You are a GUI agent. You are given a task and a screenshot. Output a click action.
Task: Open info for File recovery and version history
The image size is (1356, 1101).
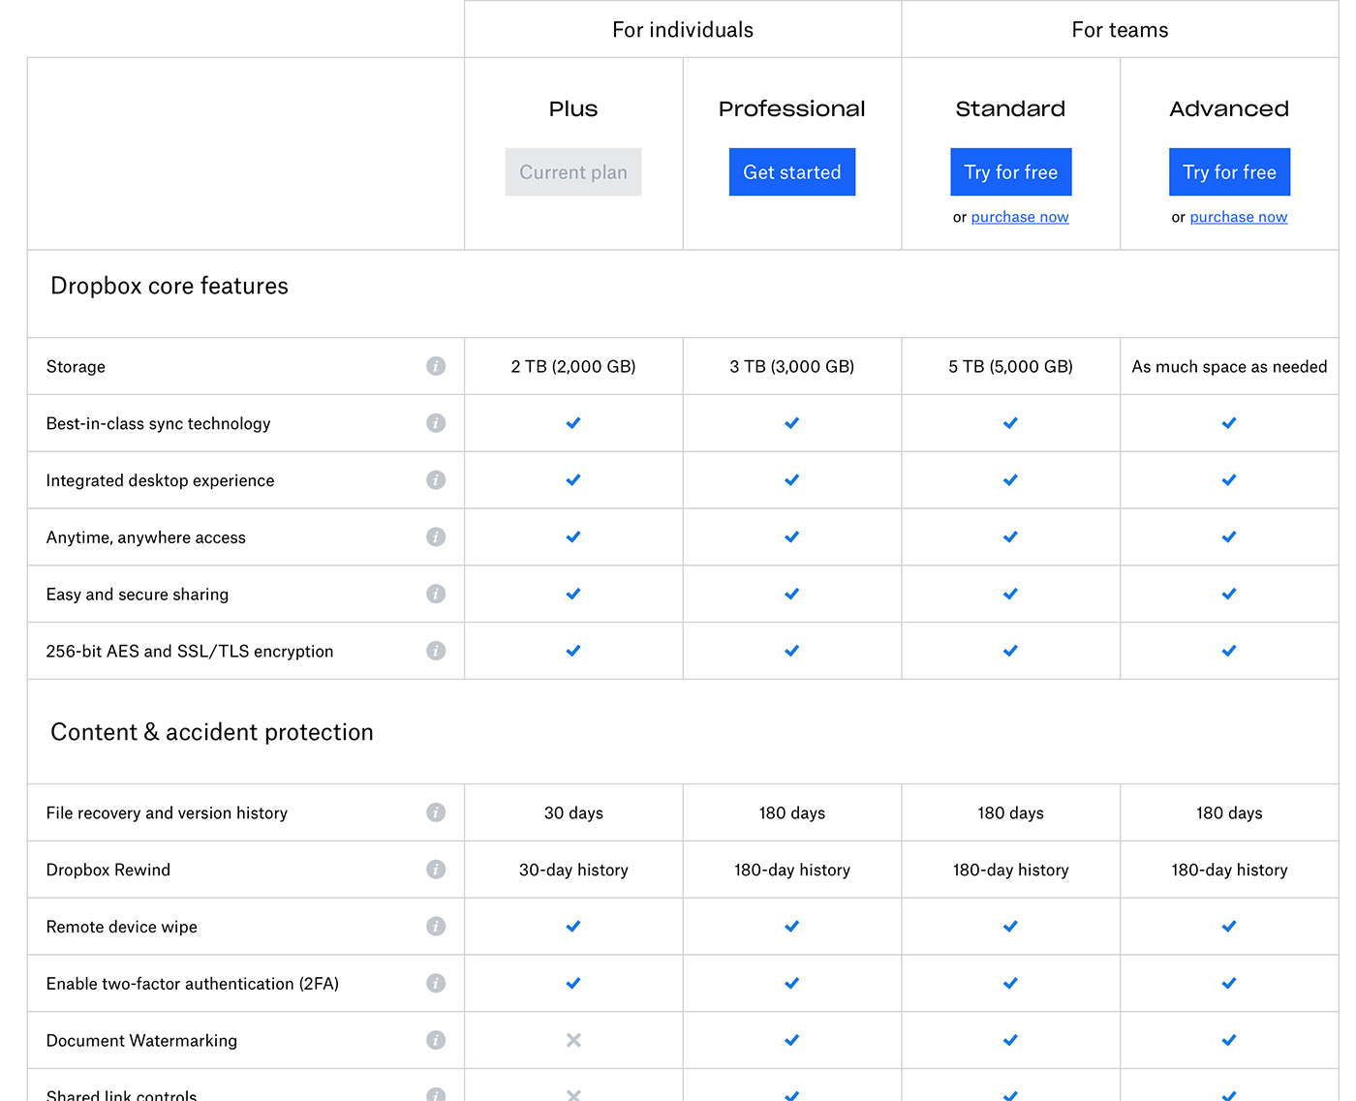pyautogui.click(x=436, y=812)
